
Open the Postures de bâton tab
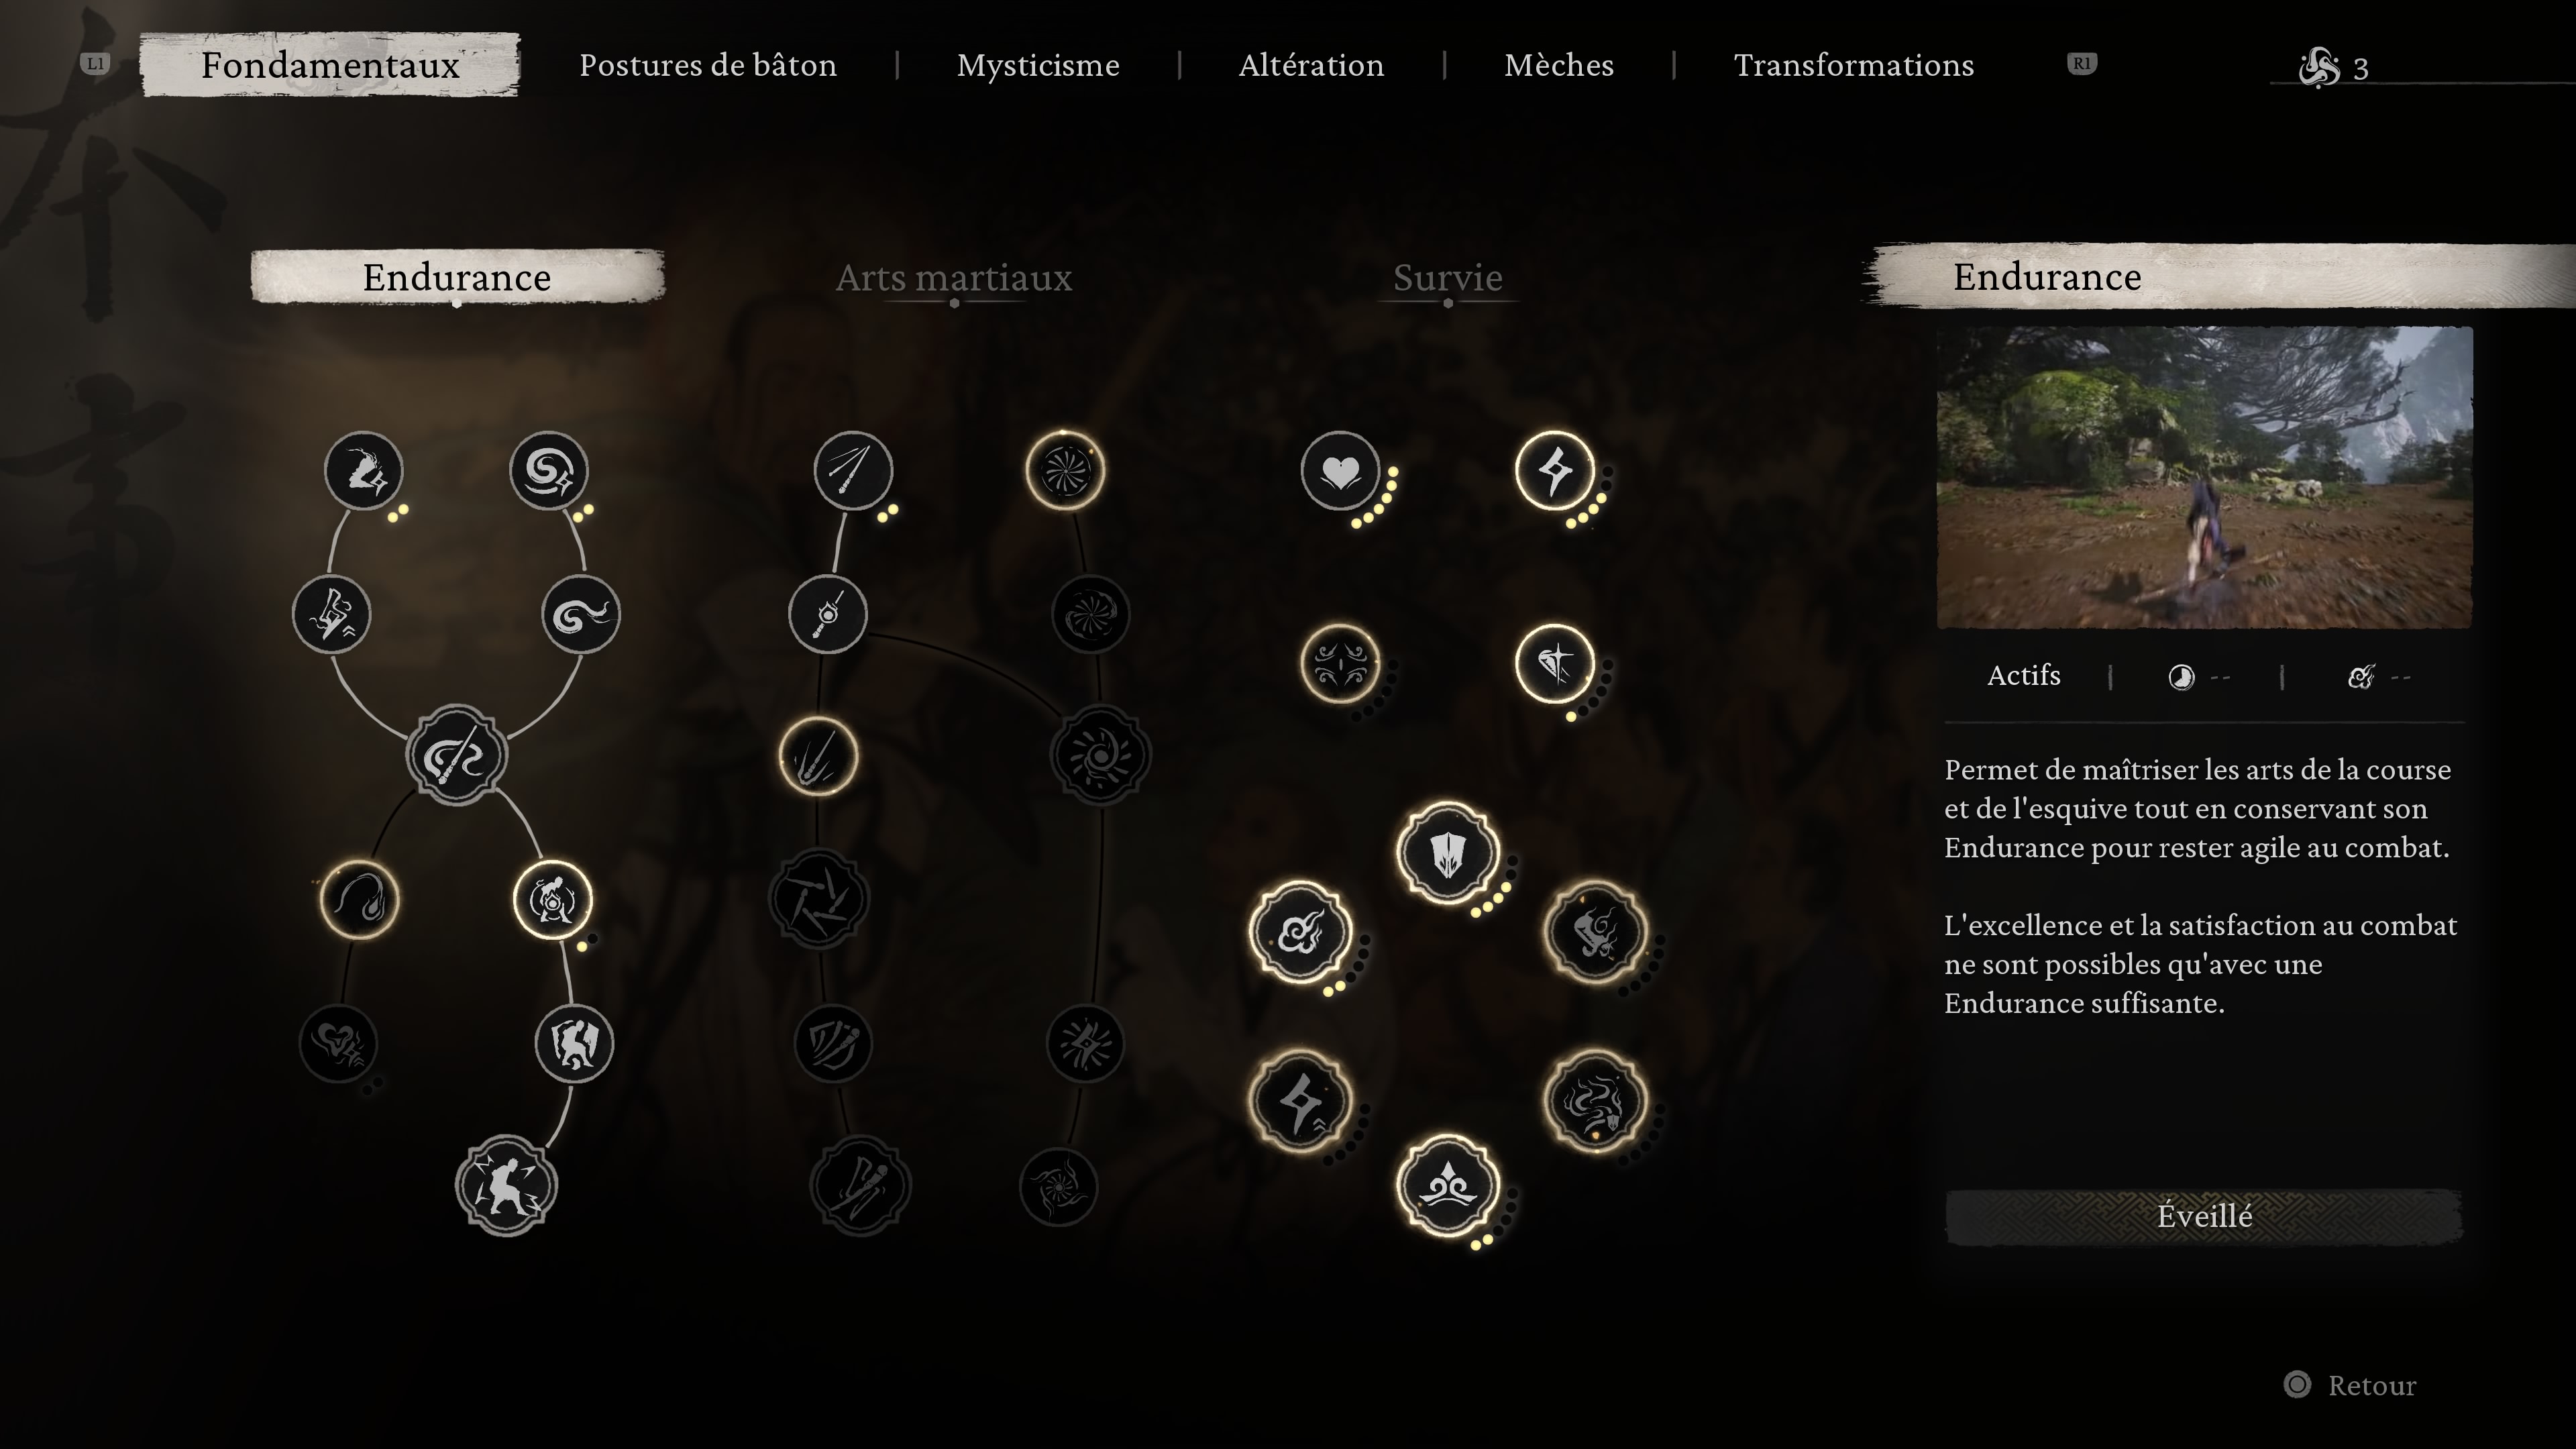point(708,65)
